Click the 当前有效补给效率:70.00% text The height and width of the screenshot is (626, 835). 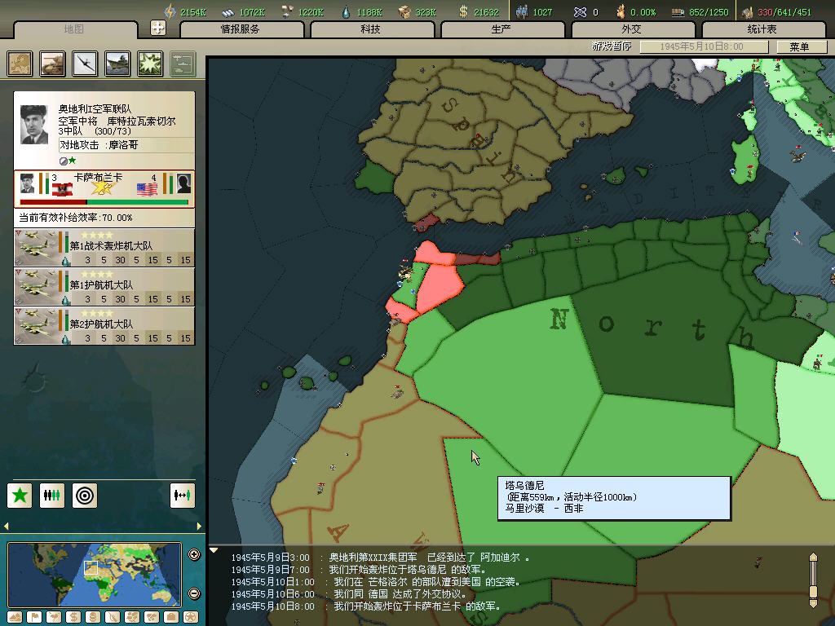[76, 218]
